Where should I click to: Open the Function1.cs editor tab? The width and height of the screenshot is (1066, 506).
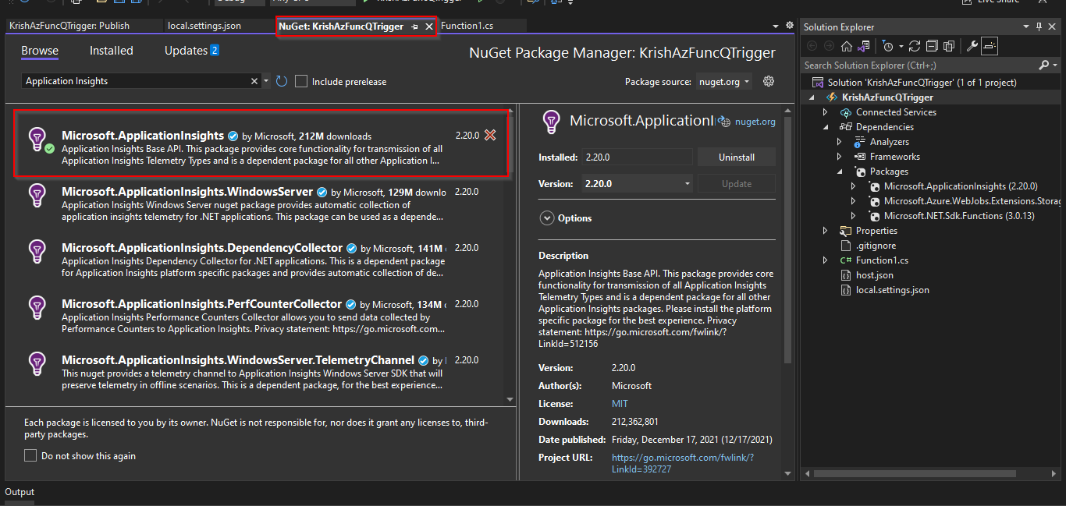(467, 26)
